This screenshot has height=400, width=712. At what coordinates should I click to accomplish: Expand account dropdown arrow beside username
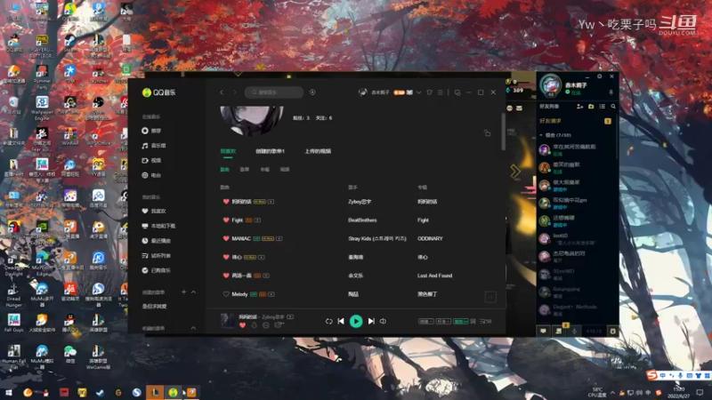tap(418, 92)
